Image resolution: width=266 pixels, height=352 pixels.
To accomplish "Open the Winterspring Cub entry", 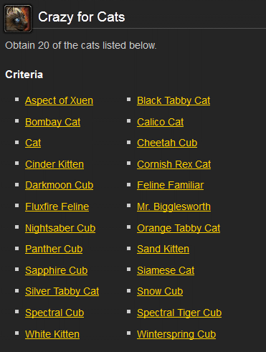I will [176, 334].
